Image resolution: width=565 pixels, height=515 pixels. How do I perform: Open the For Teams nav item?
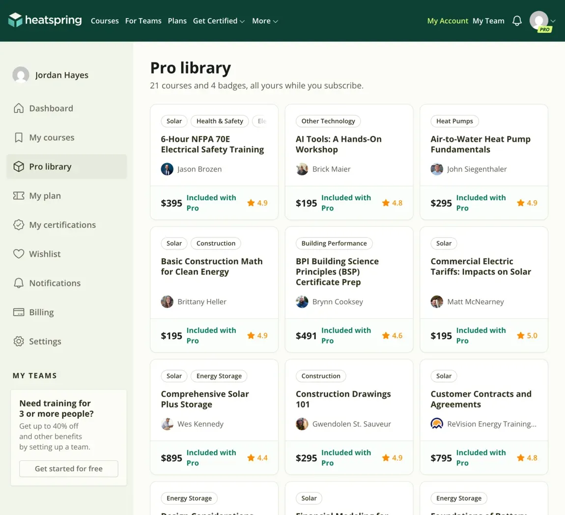coord(143,21)
